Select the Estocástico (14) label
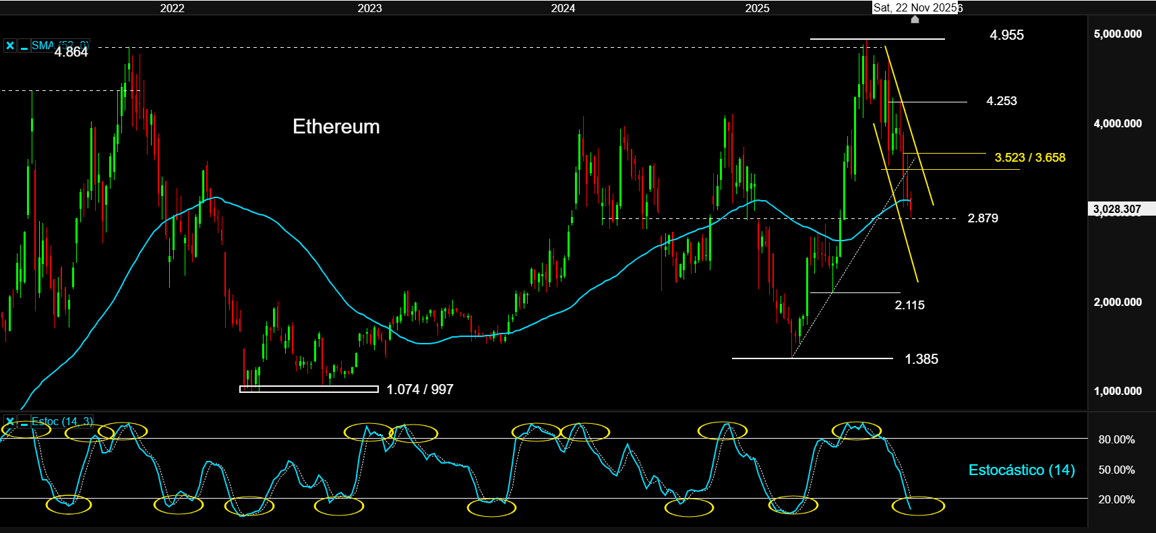The image size is (1156, 533). point(1021,470)
